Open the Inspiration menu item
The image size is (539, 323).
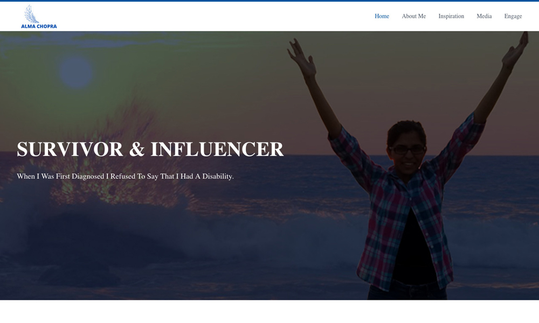point(451,16)
